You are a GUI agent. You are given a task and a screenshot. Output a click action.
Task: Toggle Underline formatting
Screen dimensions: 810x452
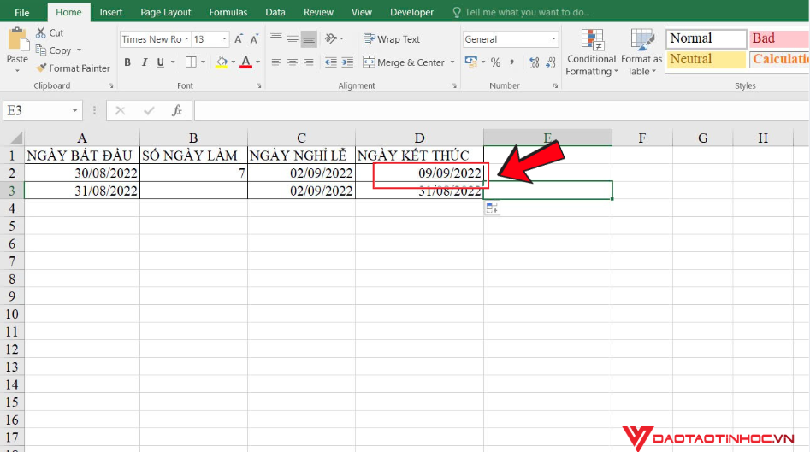click(x=161, y=62)
